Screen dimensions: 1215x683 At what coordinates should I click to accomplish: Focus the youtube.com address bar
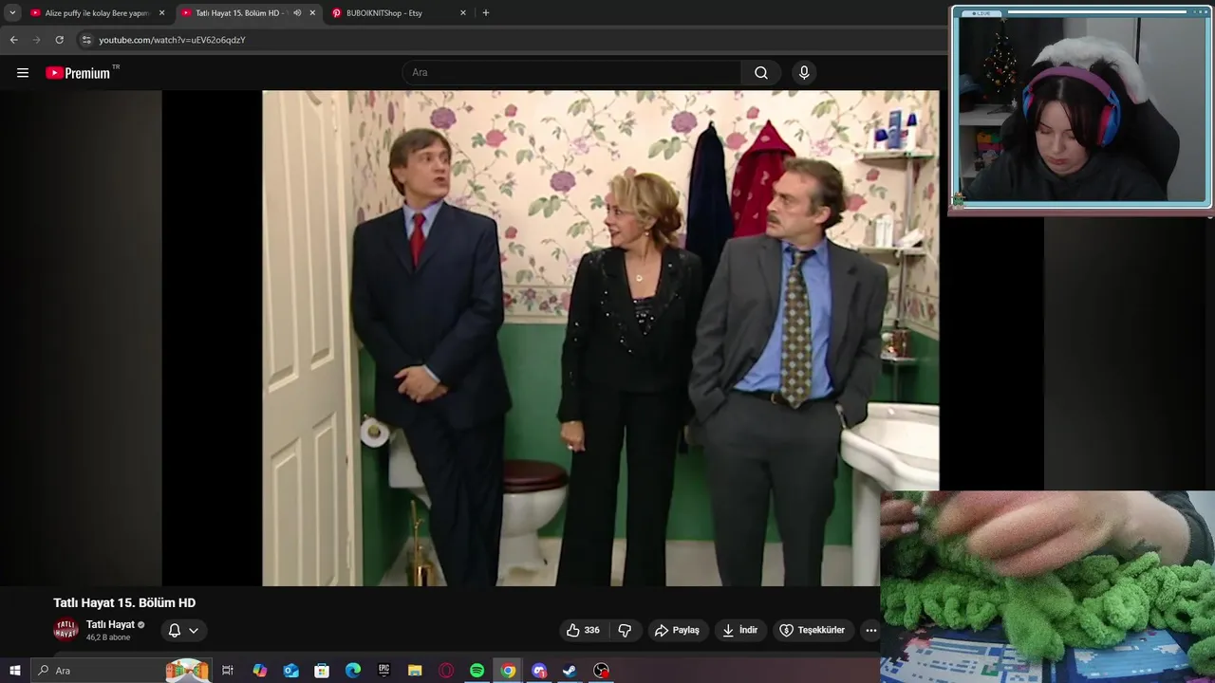tap(513, 40)
